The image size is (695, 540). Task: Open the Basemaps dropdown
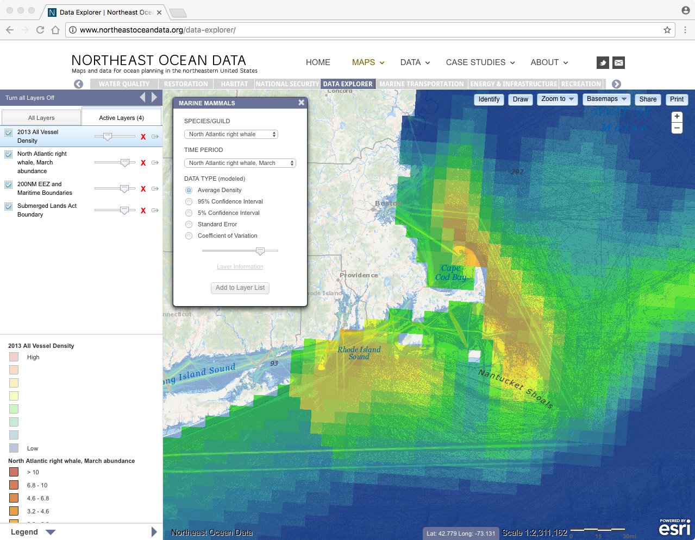tap(606, 99)
